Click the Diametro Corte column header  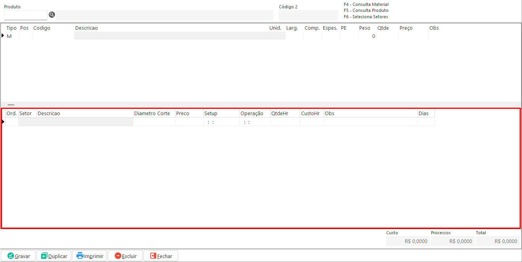(152, 114)
